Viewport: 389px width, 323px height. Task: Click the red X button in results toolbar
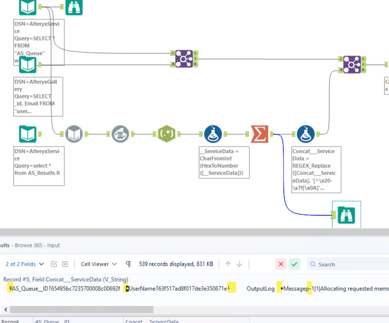click(281, 264)
